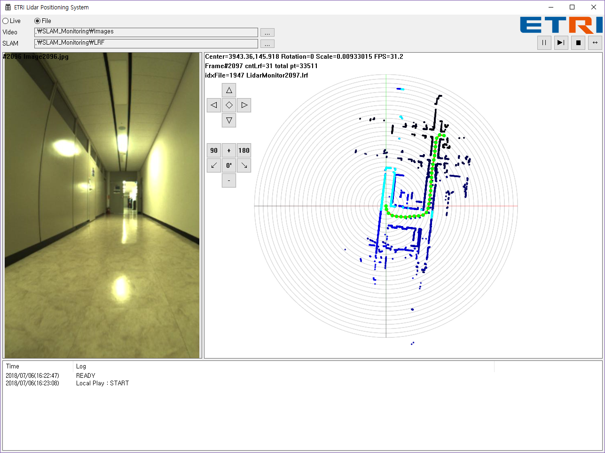
Task: Zoom out the map with minus button
Action: 229,180
